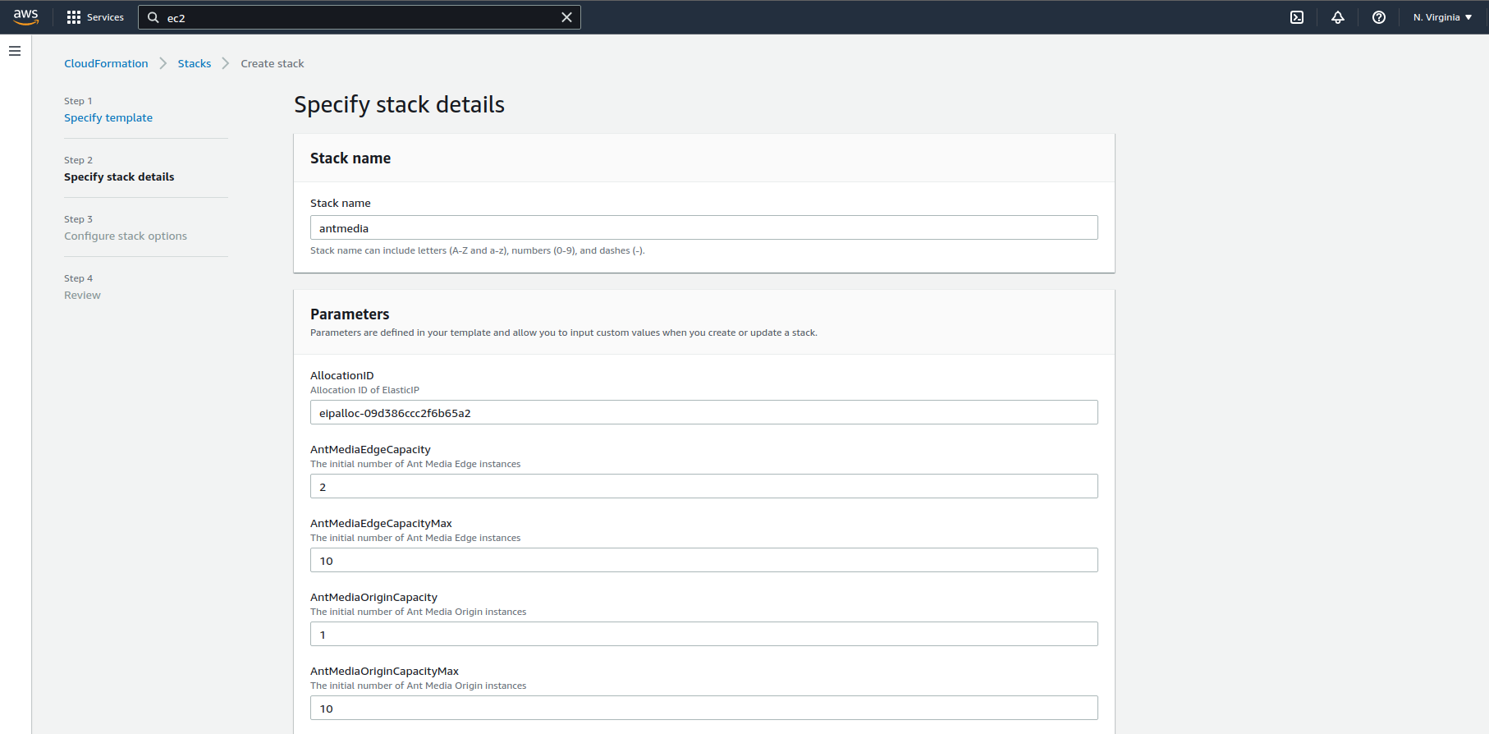Screen dimensions: 1489x734
Task: Click the stack name naming-rules hint text
Action: [x=478, y=250]
